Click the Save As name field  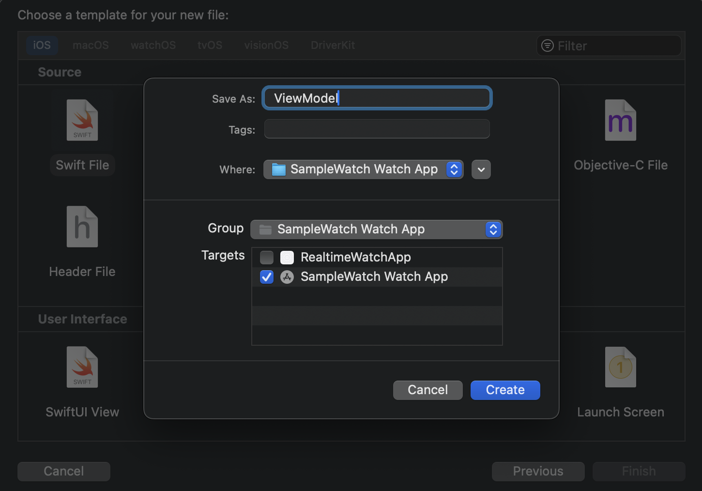pos(377,98)
